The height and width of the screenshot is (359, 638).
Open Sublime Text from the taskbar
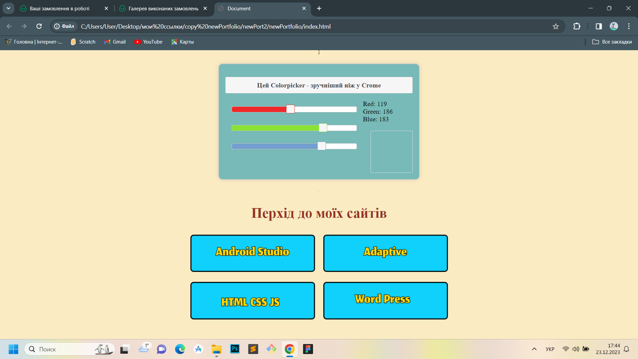click(x=253, y=349)
